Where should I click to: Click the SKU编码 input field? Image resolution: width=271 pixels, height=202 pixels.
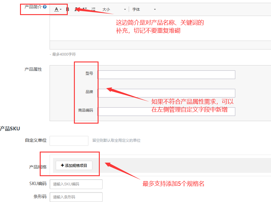[76, 184]
